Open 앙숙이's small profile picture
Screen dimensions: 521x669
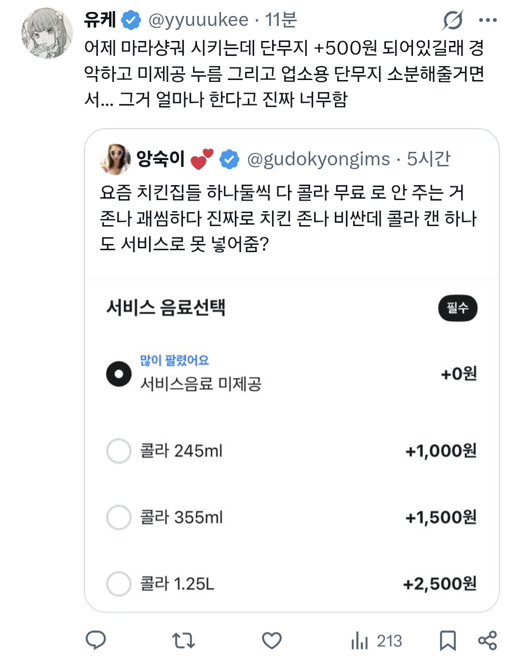click(x=115, y=159)
